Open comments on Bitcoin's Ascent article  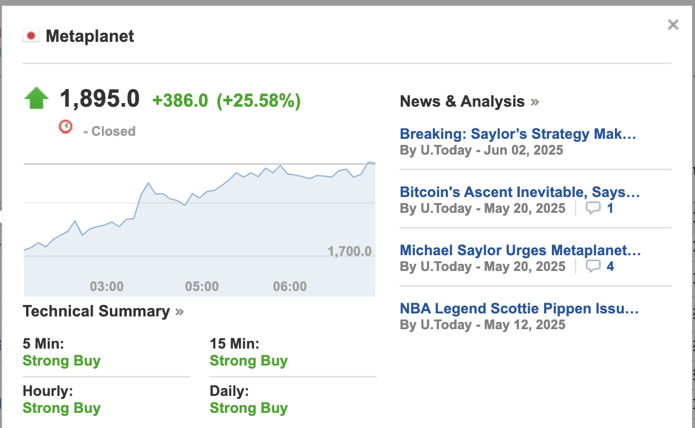coord(600,208)
